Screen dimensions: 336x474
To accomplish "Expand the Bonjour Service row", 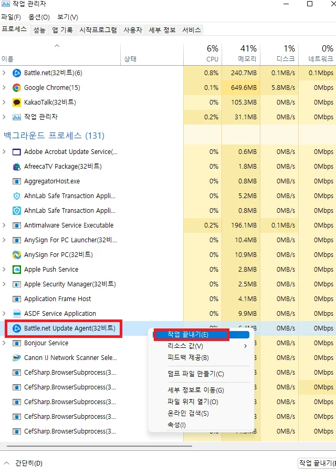I will [x=4, y=343].
